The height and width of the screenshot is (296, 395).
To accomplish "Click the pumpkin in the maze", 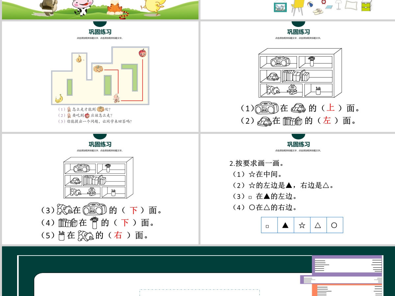I will click(x=98, y=69).
